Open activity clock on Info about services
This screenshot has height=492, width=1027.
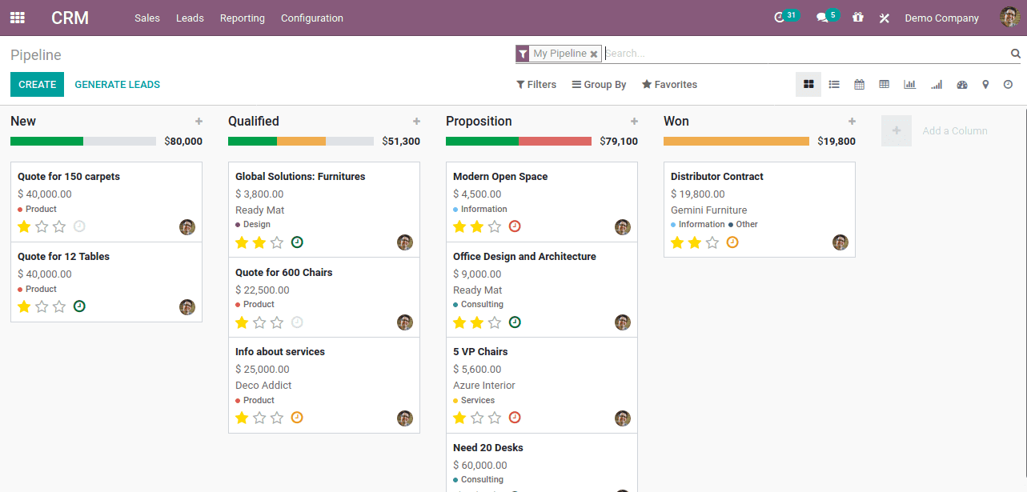point(297,418)
